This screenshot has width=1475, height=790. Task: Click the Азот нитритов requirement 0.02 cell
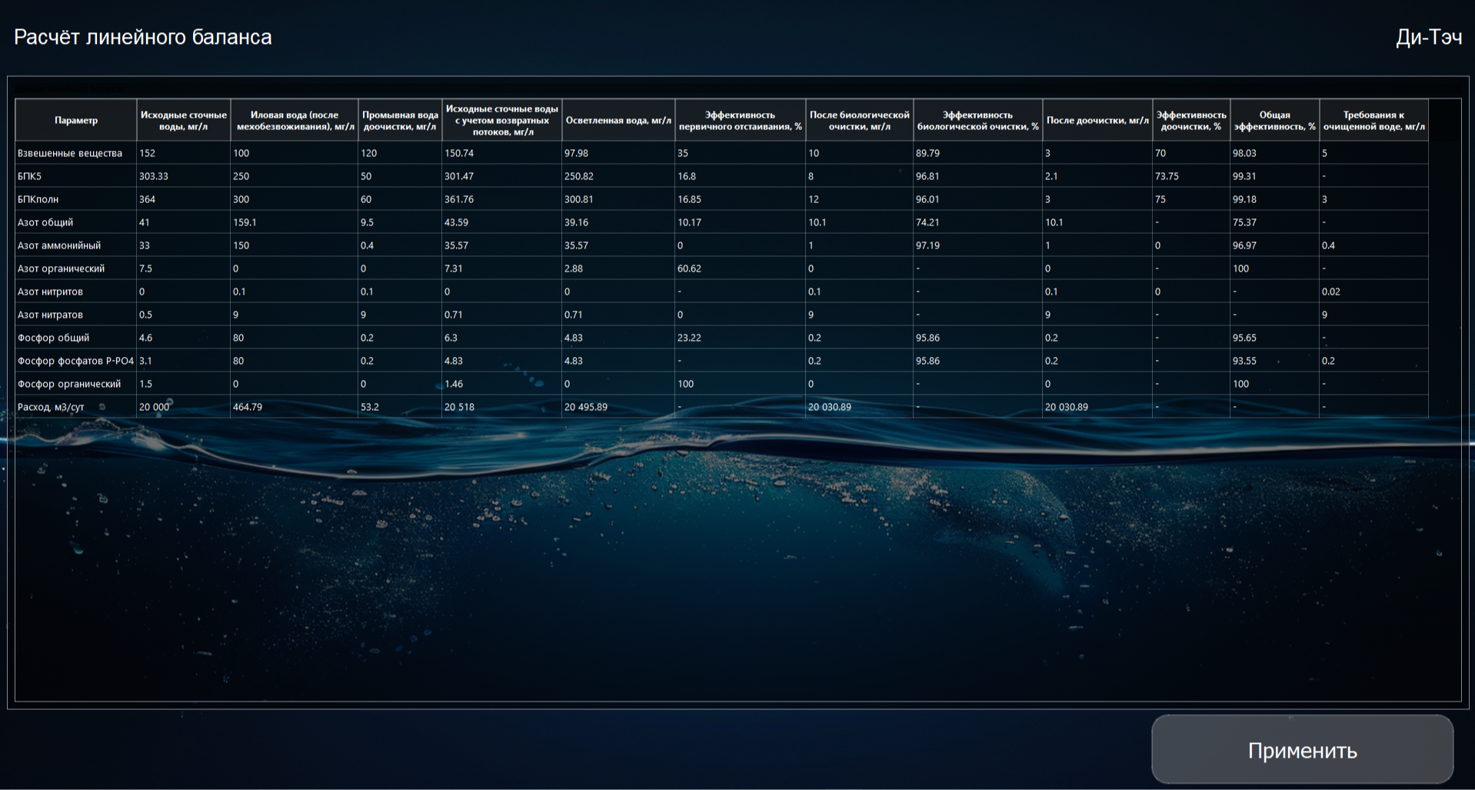[1331, 292]
